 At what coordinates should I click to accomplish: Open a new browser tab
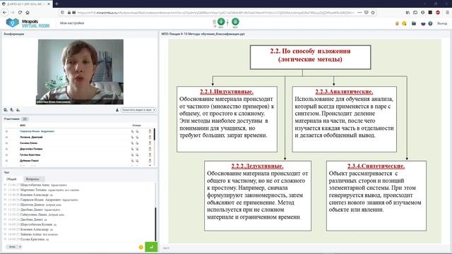coord(56,4)
